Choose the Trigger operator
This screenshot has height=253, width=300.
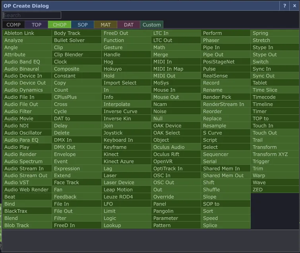(275, 161)
